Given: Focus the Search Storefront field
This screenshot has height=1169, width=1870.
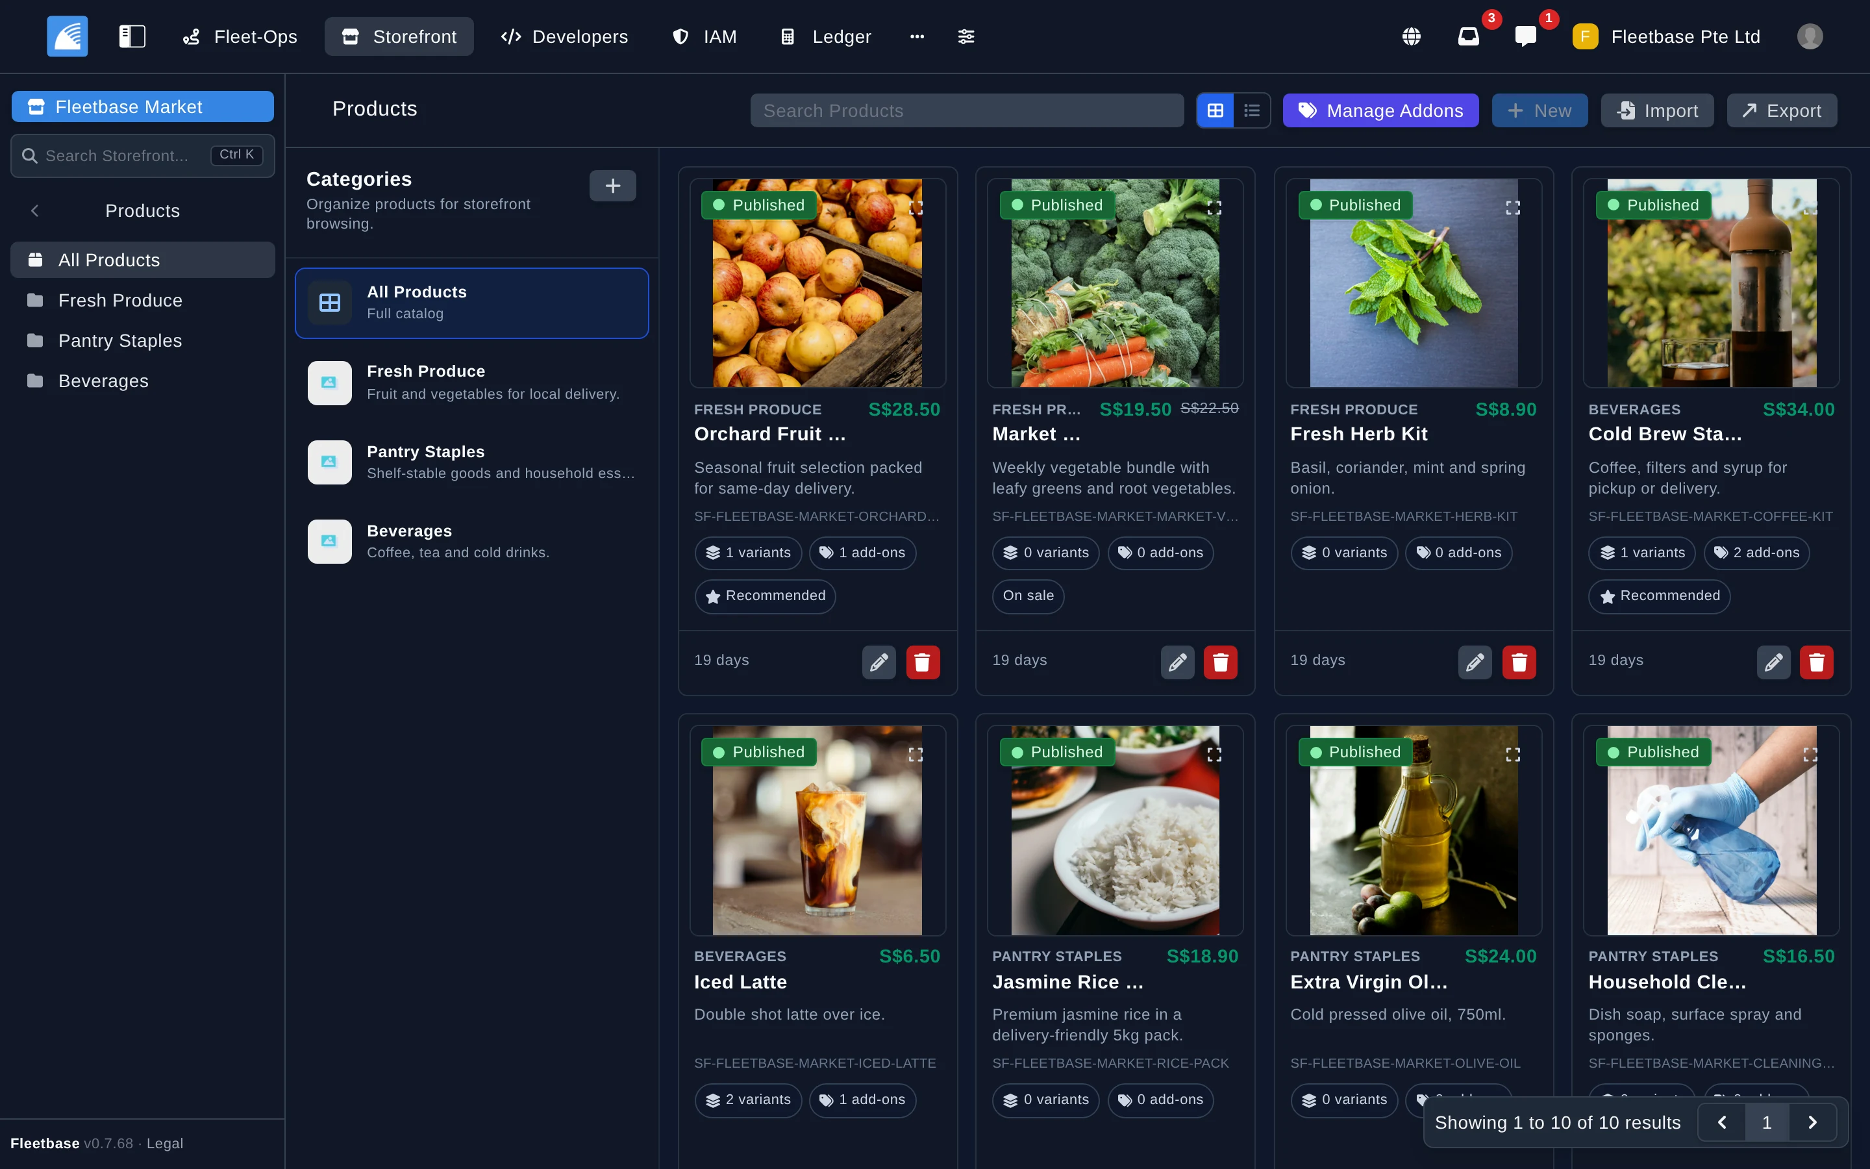Looking at the screenshot, I should [142, 155].
